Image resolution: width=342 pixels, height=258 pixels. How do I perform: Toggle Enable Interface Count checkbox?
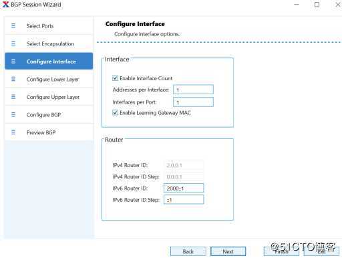115,78
